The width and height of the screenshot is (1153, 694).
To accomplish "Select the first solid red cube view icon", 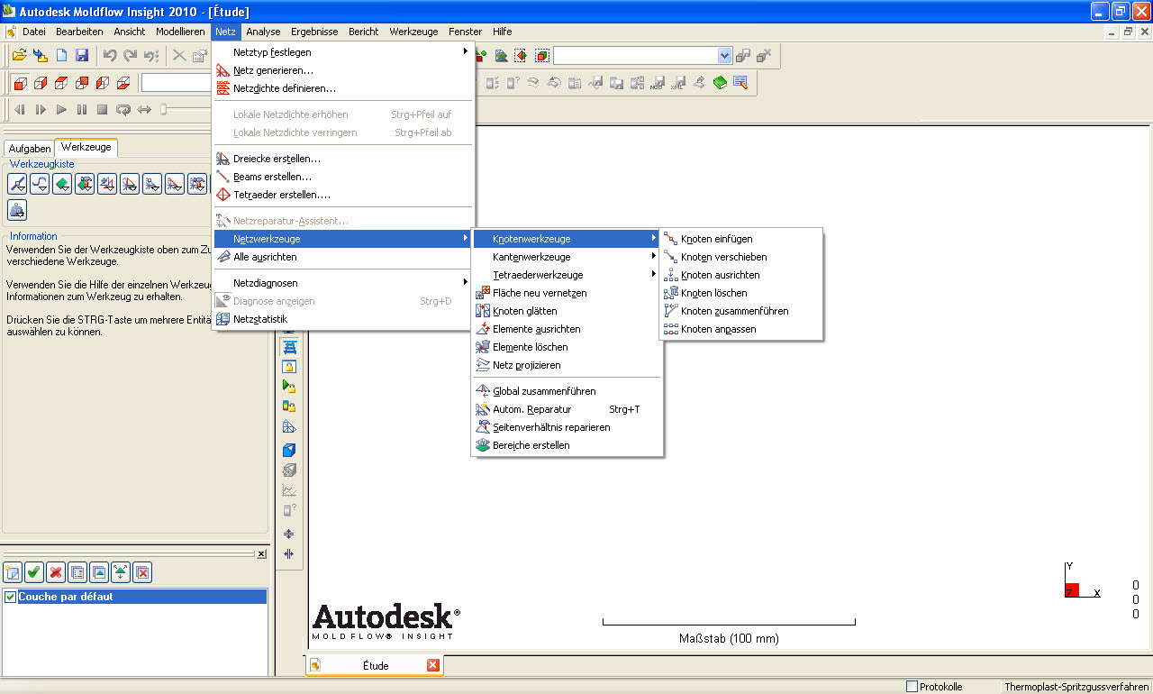I will click(x=21, y=83).
